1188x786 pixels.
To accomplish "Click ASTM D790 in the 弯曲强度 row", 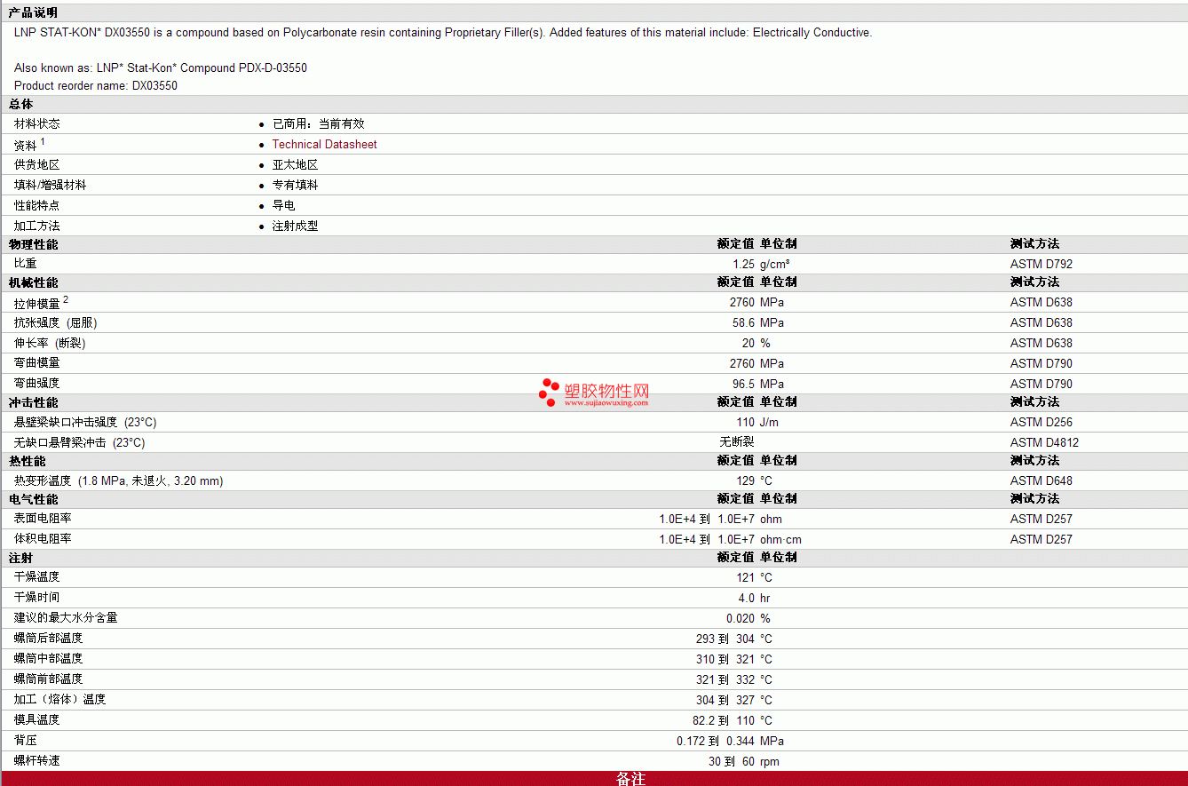I will [x=1041, y=384].
